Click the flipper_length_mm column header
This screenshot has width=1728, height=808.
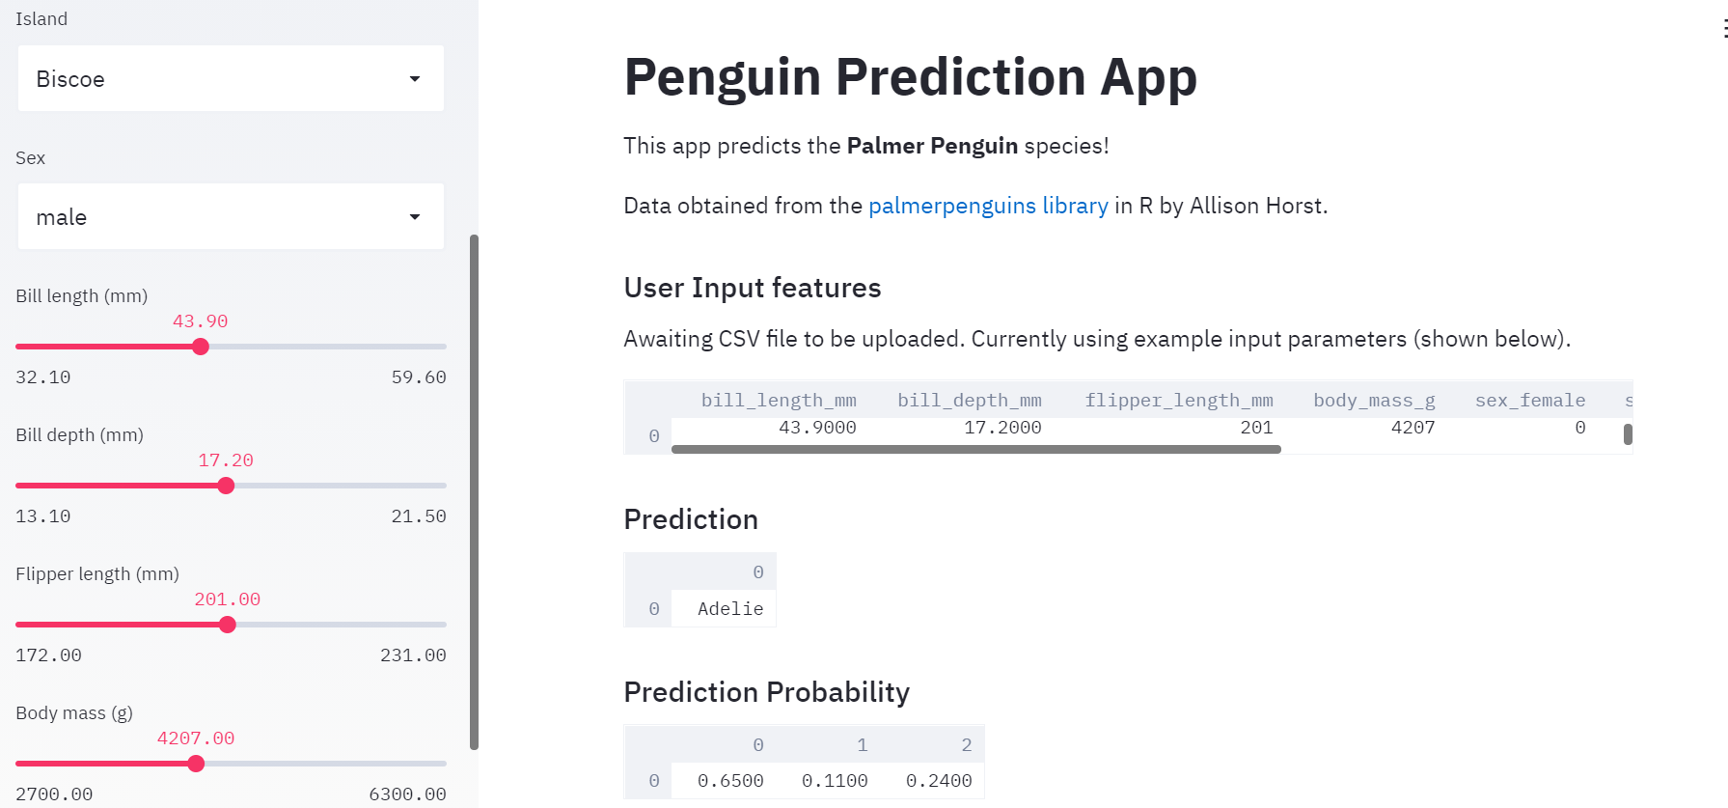pos(1179,400)
